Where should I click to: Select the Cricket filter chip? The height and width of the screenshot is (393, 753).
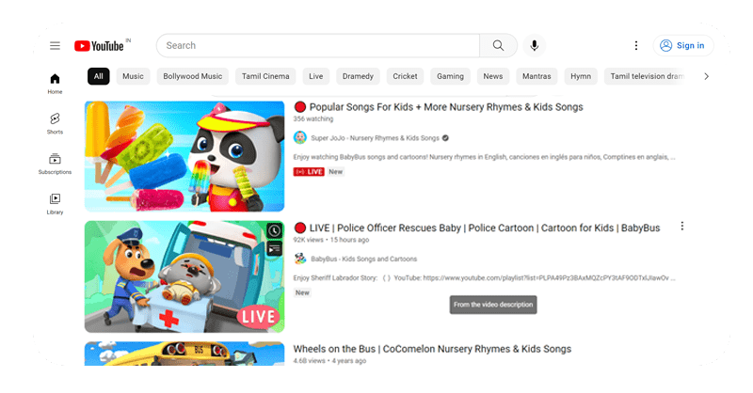coord(405,76)
